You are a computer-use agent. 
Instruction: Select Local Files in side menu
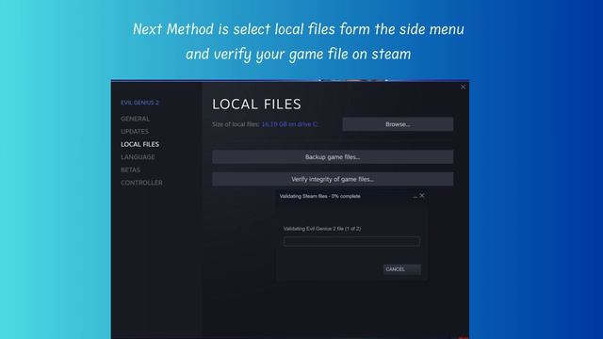coord(139,144)
